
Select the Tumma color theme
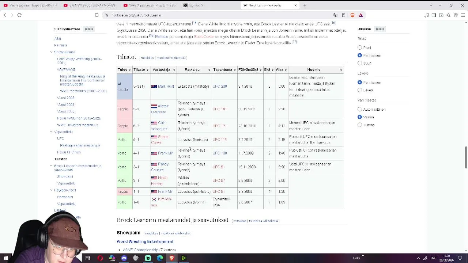click(360, 125)
